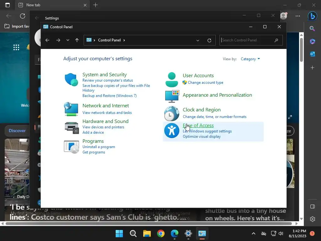Go up one level in Control Panel
Viewport: 321px width, 241px height.
click(x=77, y=40)
